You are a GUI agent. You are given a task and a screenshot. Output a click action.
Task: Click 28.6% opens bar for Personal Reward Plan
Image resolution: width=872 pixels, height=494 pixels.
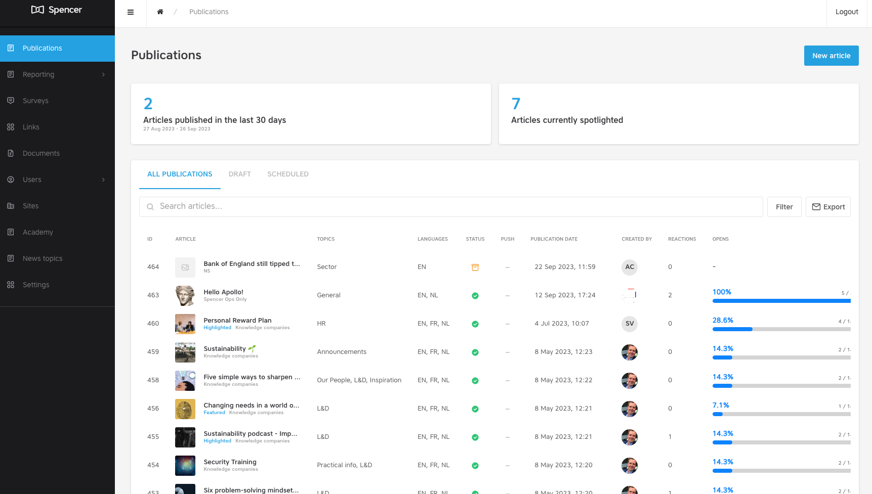click(781, 329)
